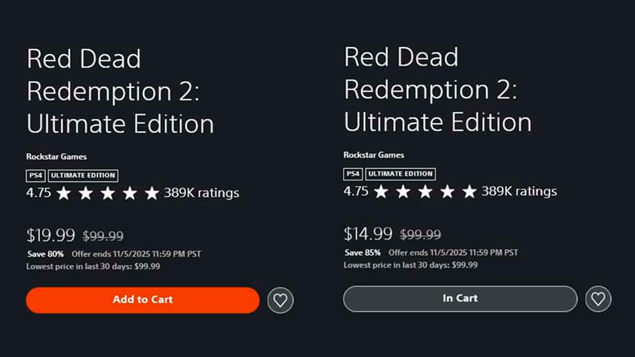Click the middle star of the right rating
This screenshot has height=357, width=635.
425,191
